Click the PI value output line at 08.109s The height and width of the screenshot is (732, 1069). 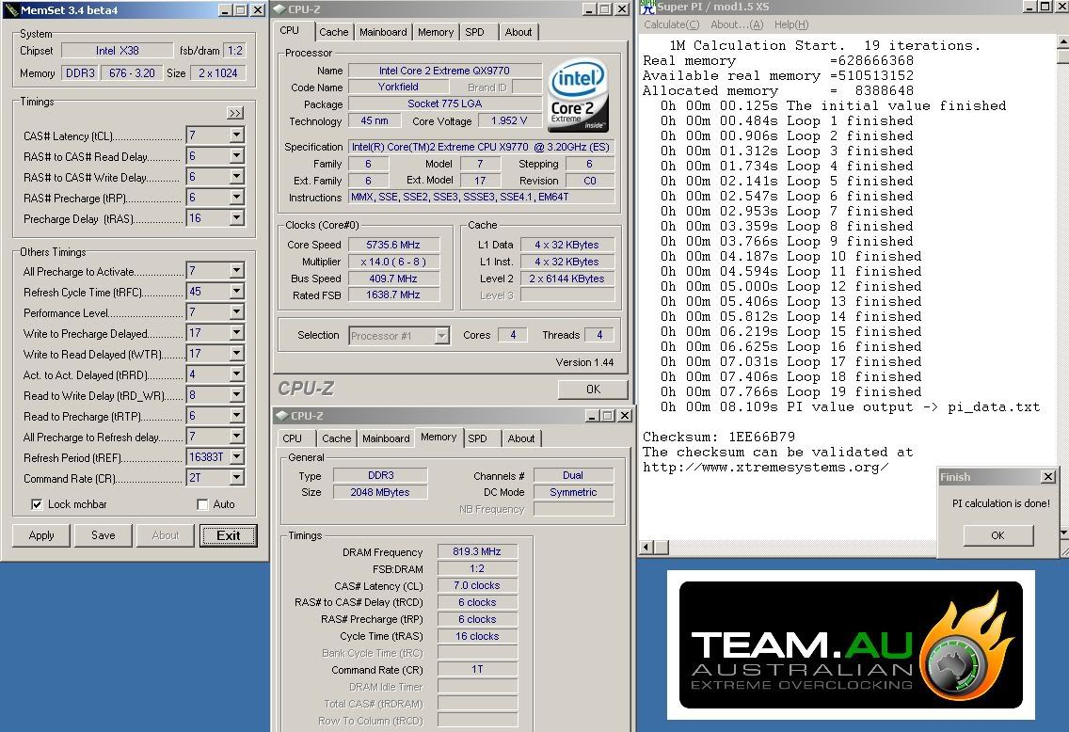point(850,406)
